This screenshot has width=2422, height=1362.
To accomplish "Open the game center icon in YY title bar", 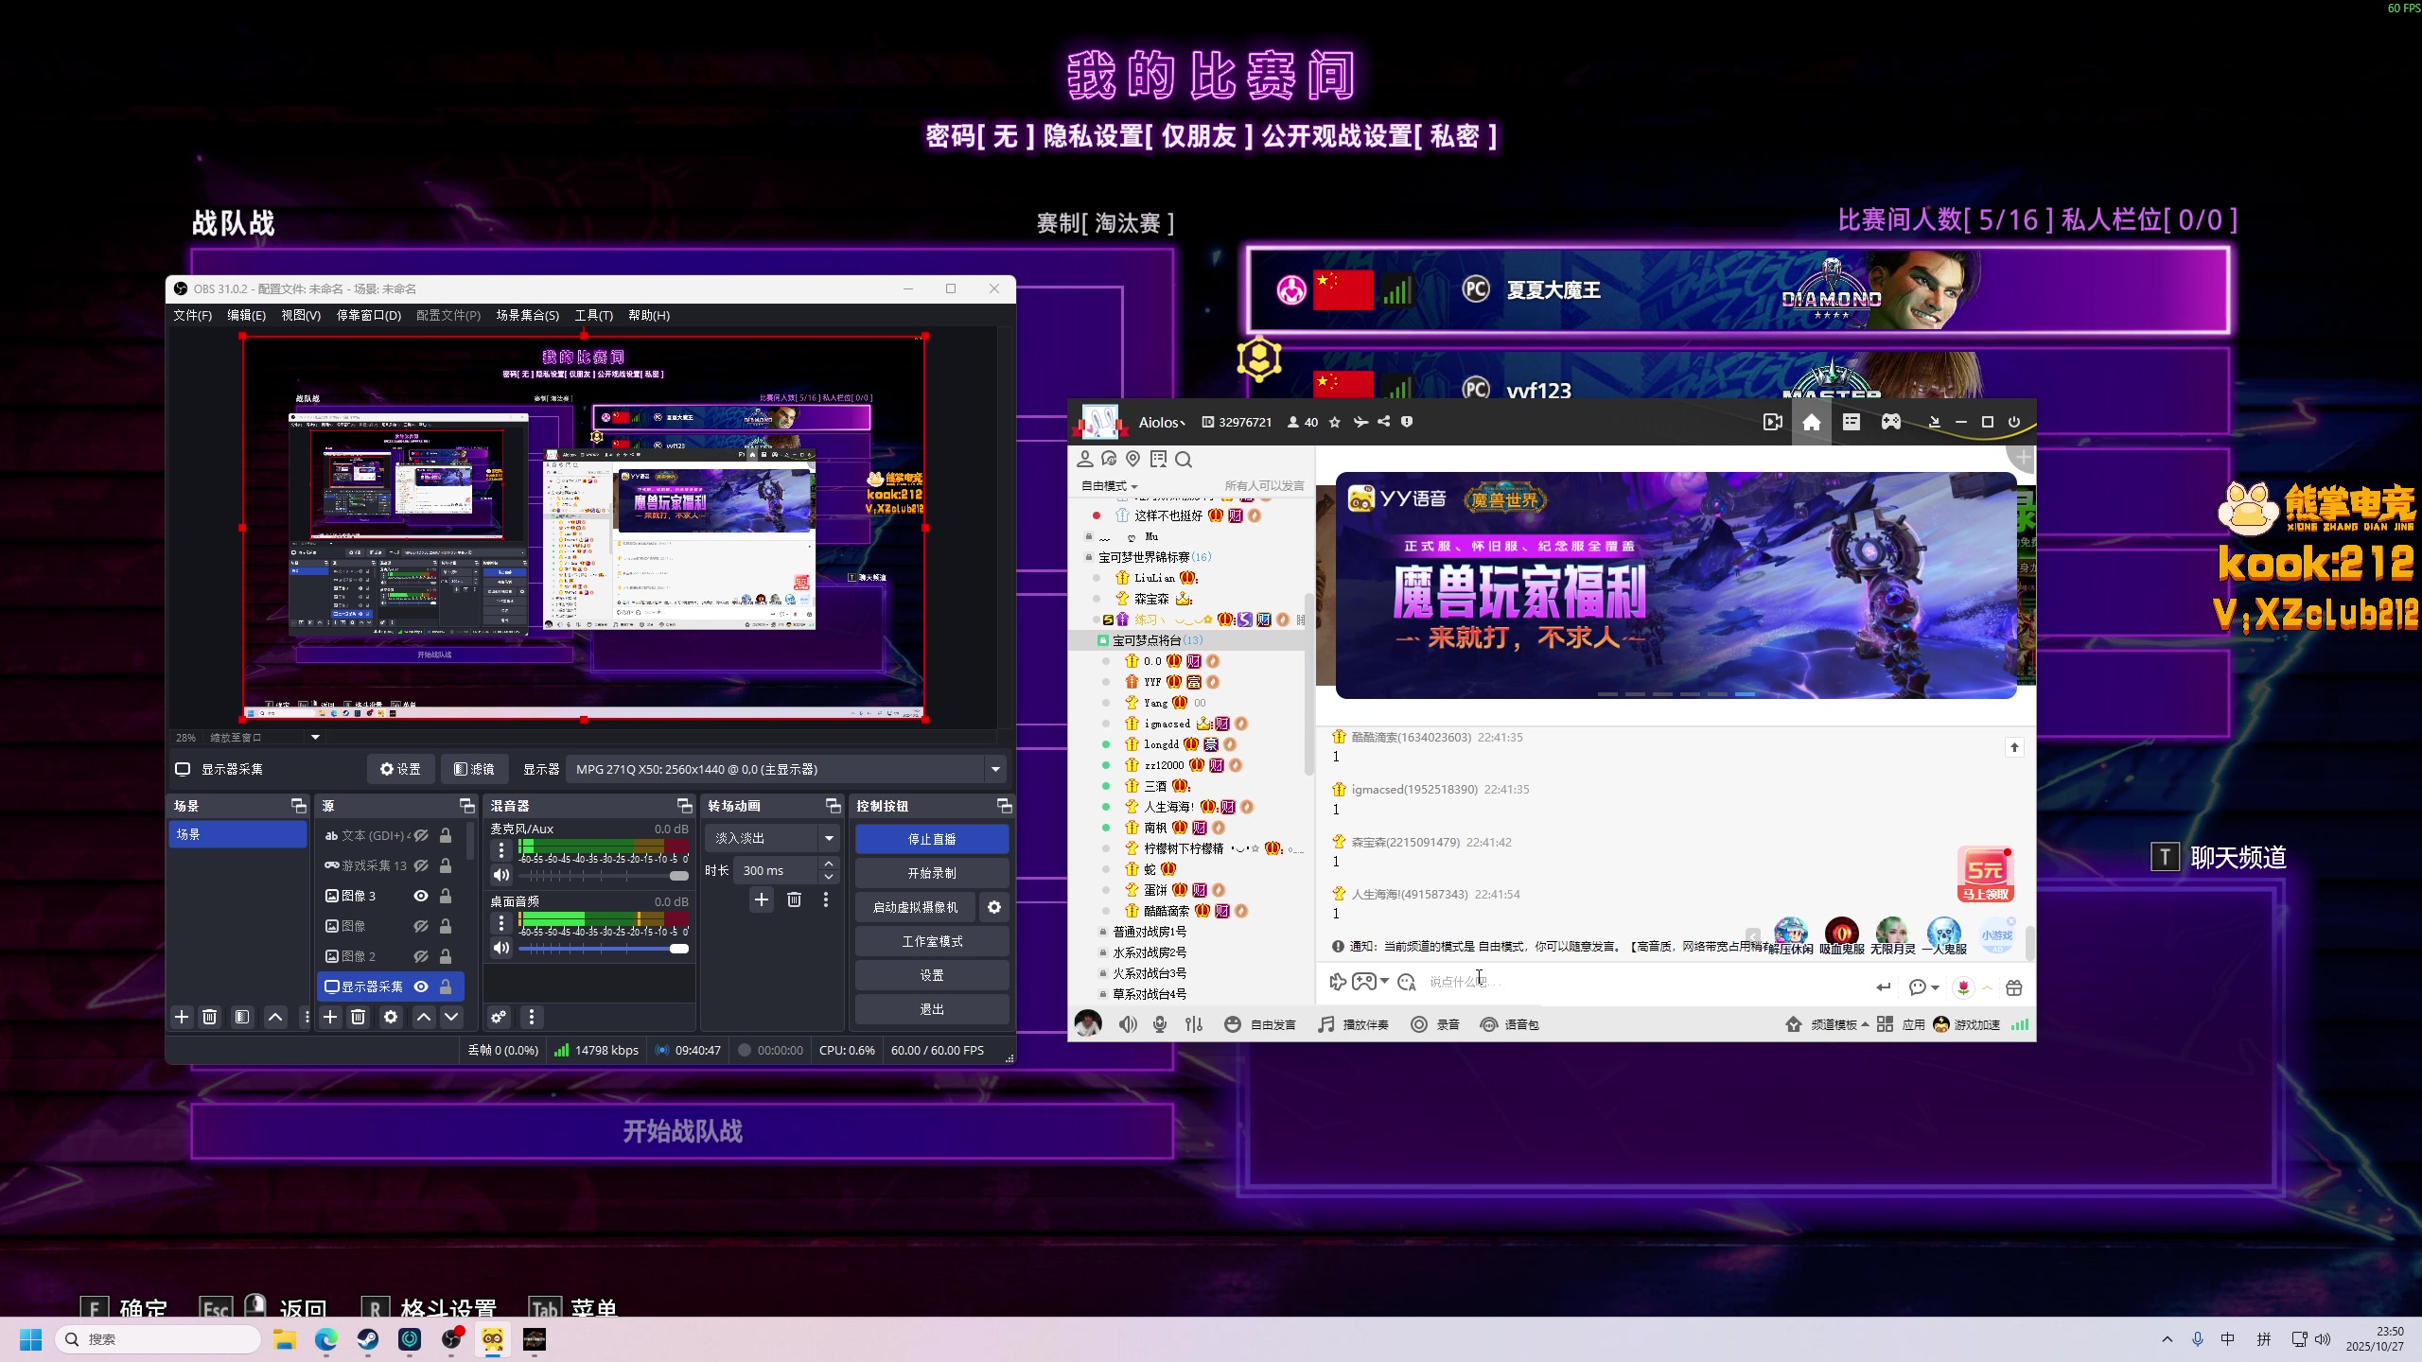I will (x=1890, y=422).
